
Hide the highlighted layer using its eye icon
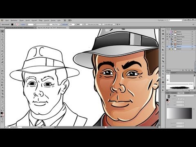(x=167, y=47)
